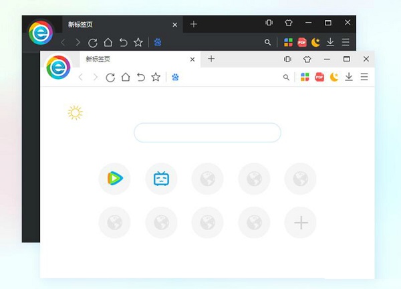
Task: Open hamburger menu in light window
Action: point(364,77)
